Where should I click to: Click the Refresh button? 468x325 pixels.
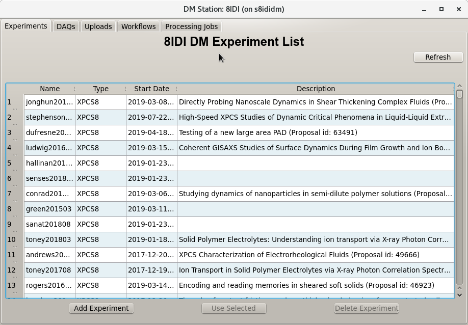(x=438, y=57)
